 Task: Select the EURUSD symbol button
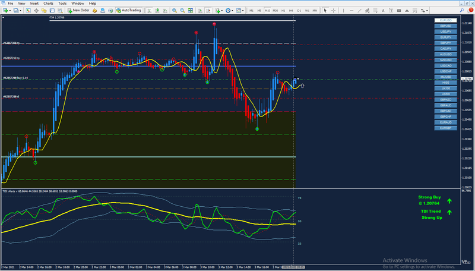pos(446,20)
